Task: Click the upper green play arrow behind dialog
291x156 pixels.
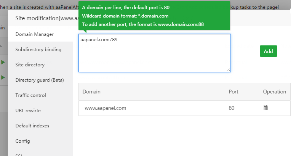Action: click(3, 62)
